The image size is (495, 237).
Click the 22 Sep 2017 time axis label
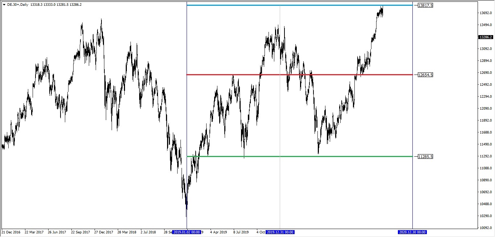coord(81,232)
